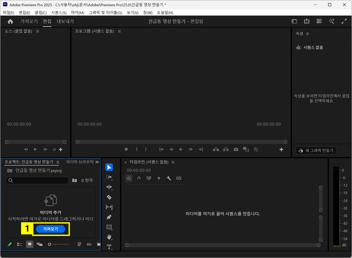Select the Selection arrow tool
Viewport: 352px width, 258px height.
click(109, 167)
